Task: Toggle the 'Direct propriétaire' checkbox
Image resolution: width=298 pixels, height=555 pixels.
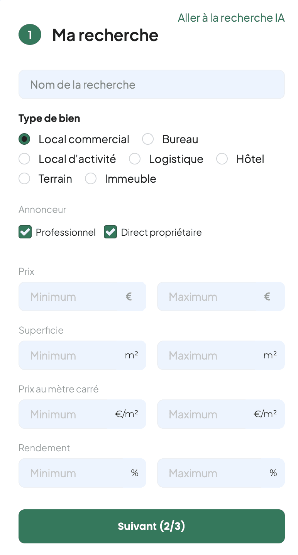Action: click(x=110, y=232)
